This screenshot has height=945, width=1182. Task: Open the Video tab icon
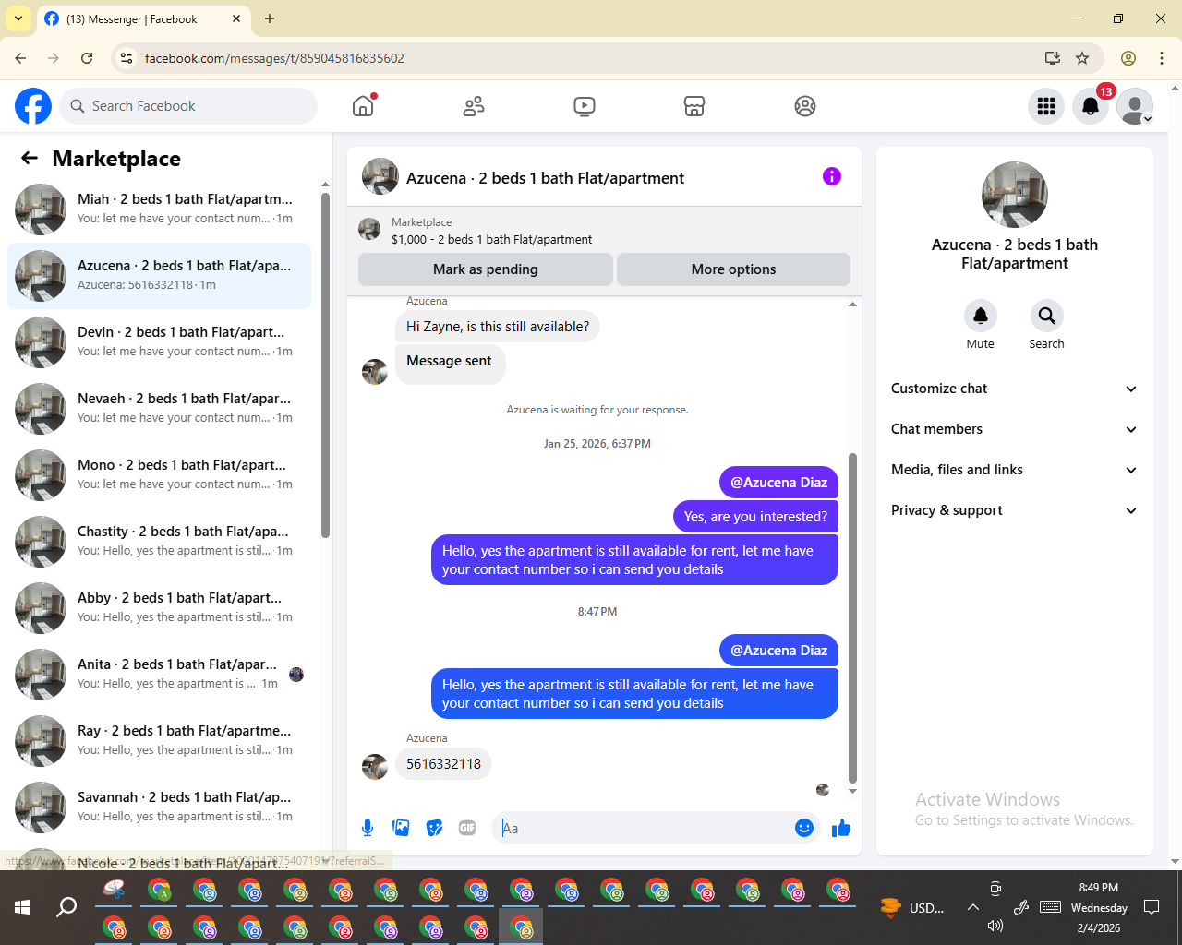coord(585,106)
